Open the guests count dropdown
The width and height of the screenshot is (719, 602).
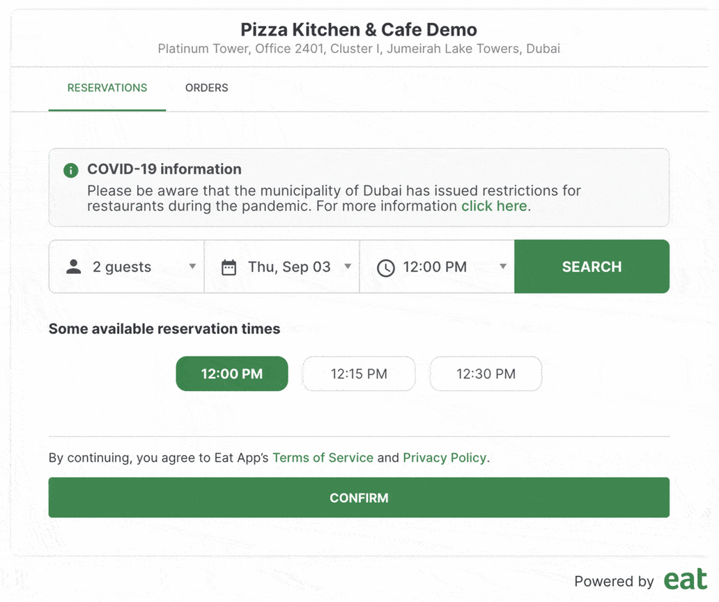[x=193, y=266]
